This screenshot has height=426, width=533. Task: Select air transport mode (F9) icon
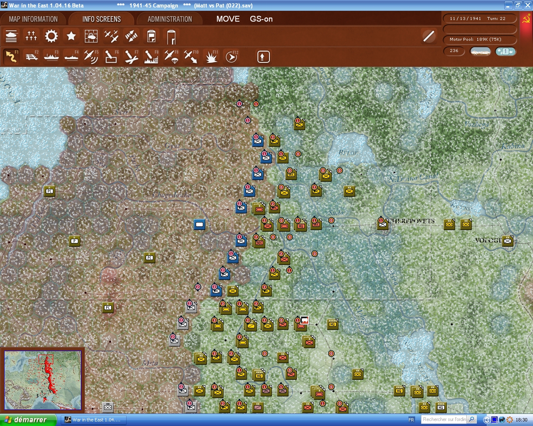pos(171,57)
